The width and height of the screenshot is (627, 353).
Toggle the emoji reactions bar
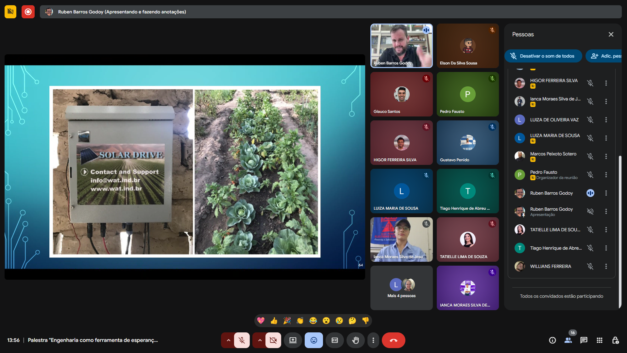(313, 340)
